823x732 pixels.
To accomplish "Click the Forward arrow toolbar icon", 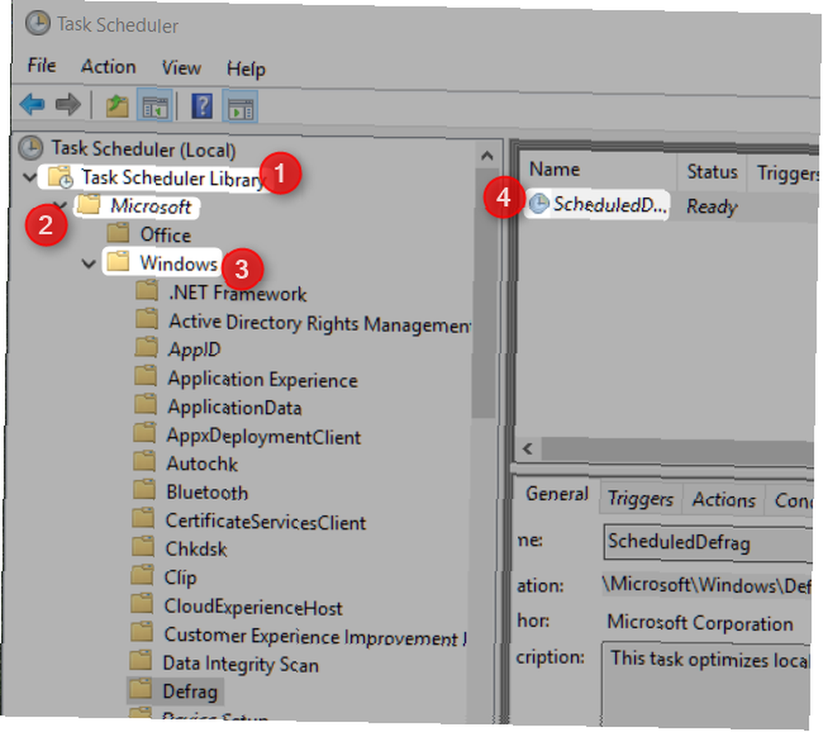I will point(68,104).
